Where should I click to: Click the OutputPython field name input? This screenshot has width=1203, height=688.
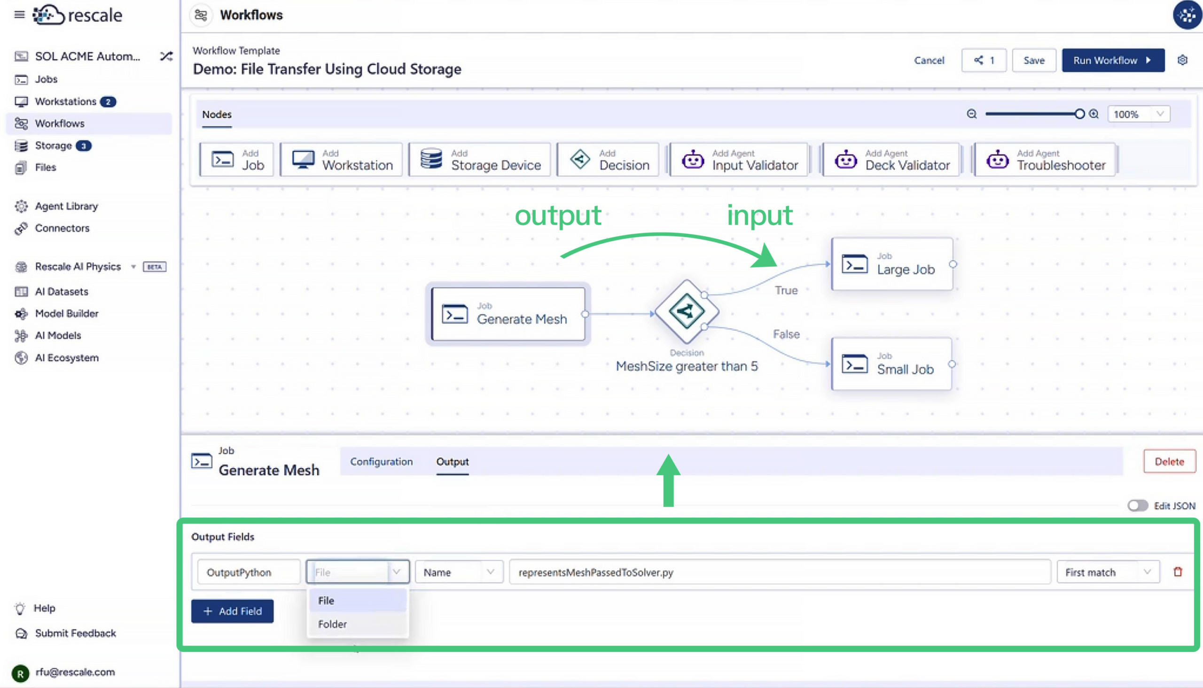coord(249,572)
